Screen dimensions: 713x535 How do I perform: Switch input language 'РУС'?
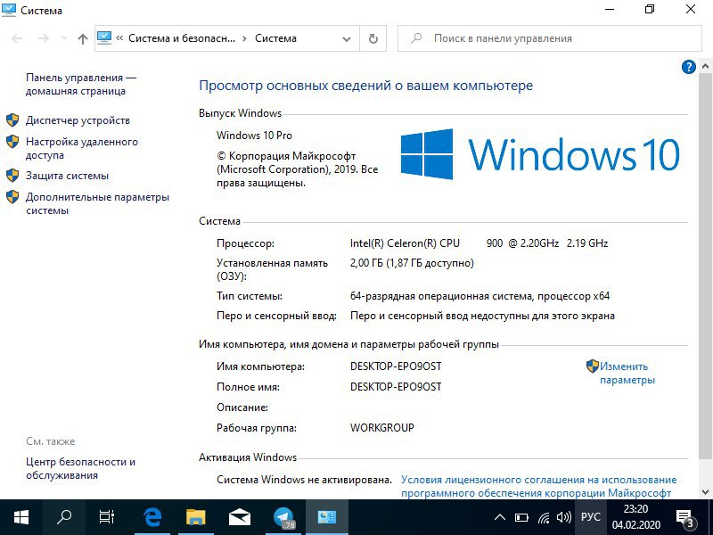(x=591, y=517)
